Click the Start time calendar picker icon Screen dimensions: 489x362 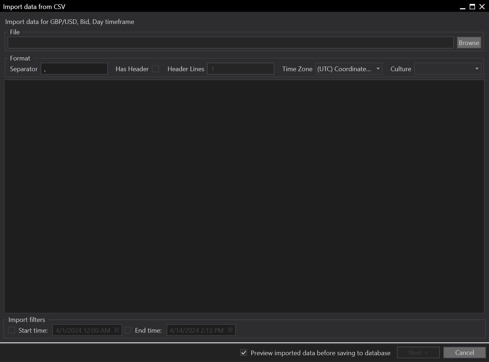[x=117, y=330]
